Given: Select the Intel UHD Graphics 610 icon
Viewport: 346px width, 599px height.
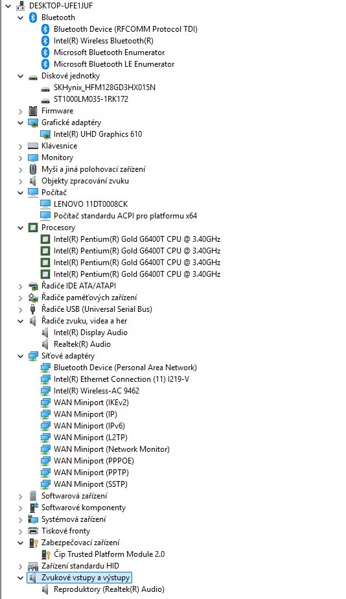Looking at the screenshot, I should [x=45, y=134].
